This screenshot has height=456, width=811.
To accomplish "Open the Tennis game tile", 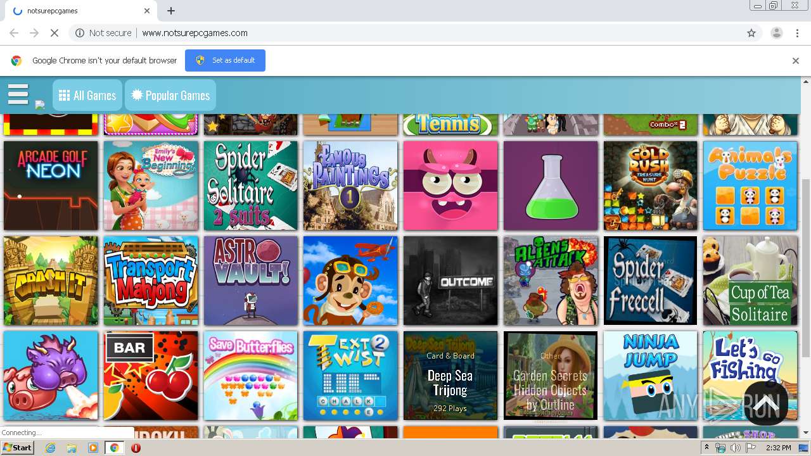I will point(450,124).
